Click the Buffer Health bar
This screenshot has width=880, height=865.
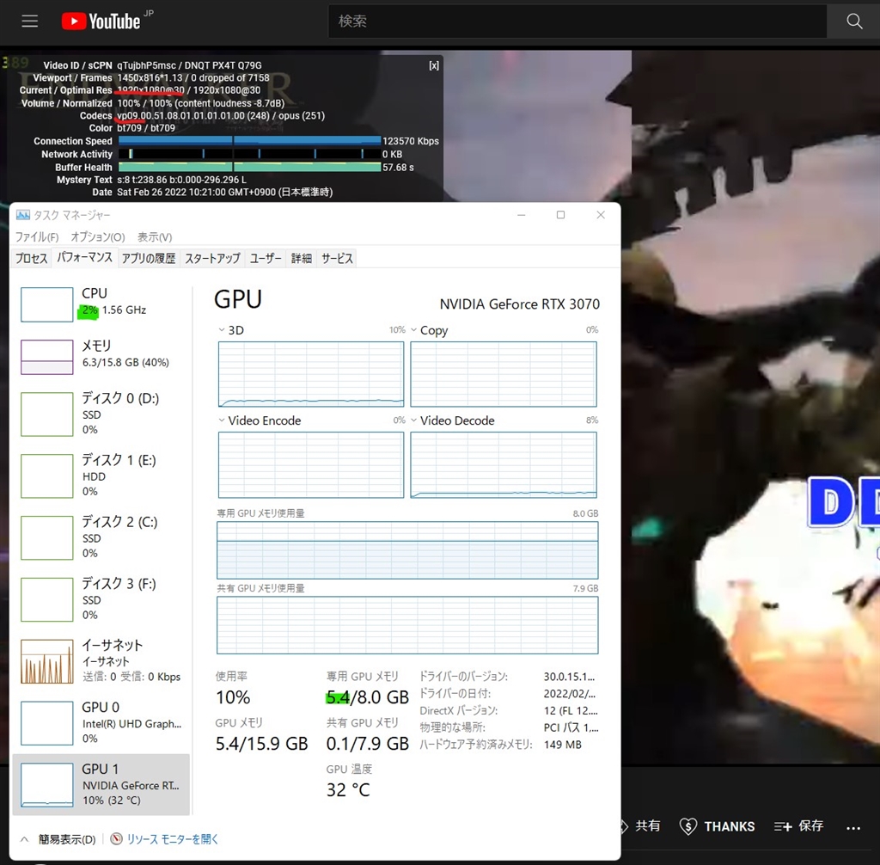250,168
